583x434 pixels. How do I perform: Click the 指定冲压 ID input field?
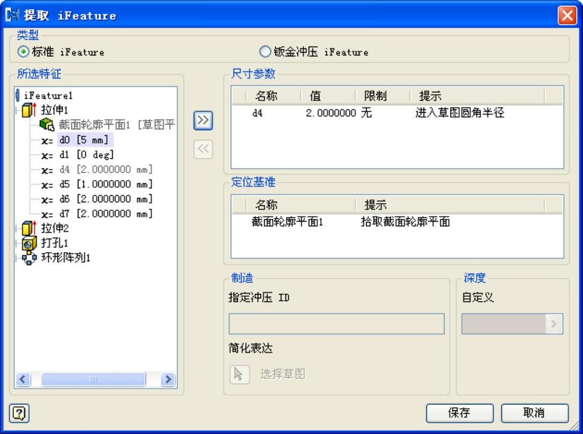(x=337, y=323)
